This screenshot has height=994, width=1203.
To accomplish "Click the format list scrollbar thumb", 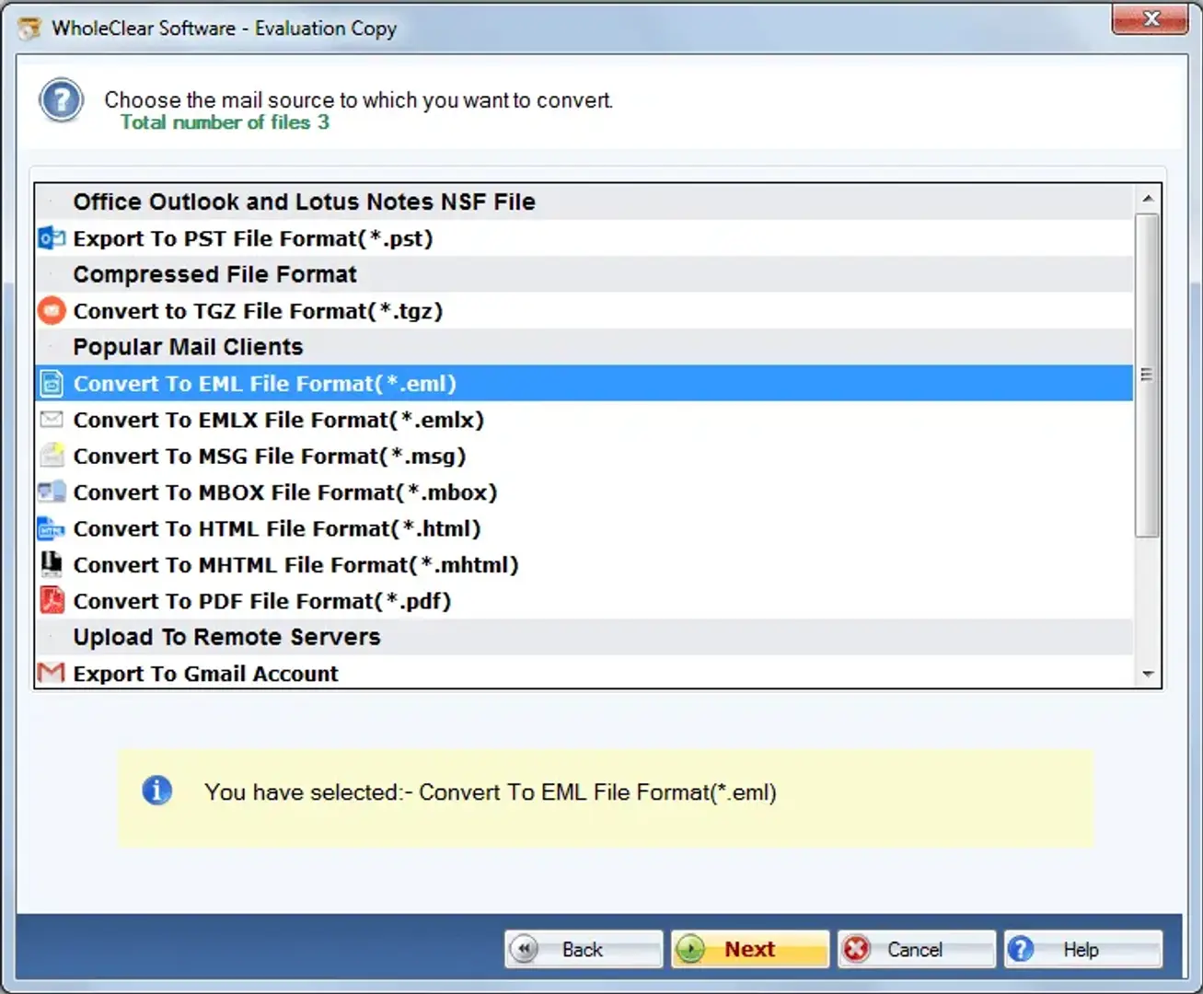I will point(1147,376).
